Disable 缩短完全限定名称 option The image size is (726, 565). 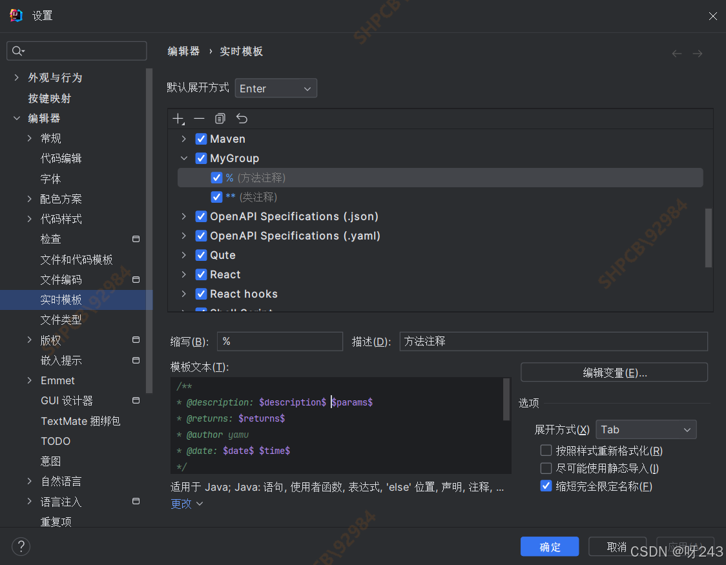tap(546, 486)
